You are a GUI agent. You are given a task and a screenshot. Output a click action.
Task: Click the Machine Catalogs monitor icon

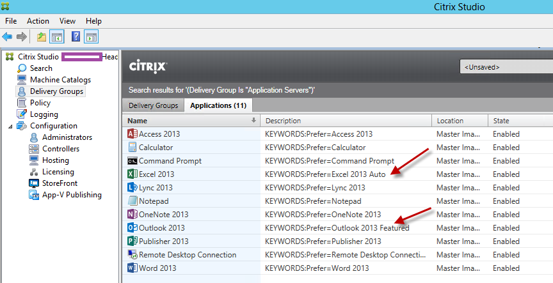[x=22, y=80]
